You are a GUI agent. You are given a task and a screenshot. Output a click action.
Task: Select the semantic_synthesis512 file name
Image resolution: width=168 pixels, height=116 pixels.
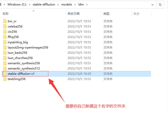pyautogui.click(x=24, y=68)
